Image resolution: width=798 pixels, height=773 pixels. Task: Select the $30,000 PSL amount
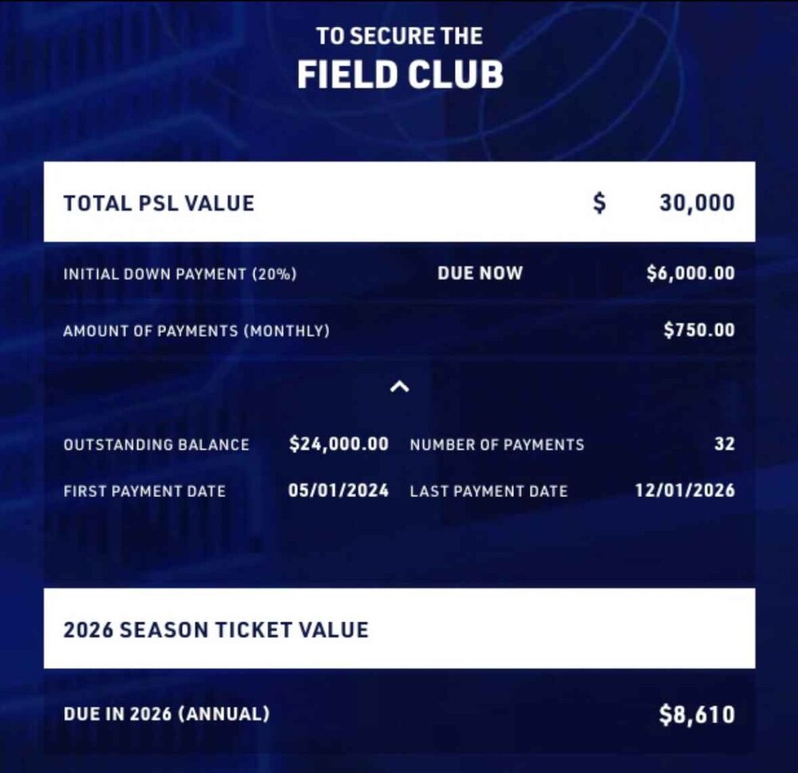(x=697, y=203)
